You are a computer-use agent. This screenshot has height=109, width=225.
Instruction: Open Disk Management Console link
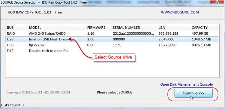(187, 84)
